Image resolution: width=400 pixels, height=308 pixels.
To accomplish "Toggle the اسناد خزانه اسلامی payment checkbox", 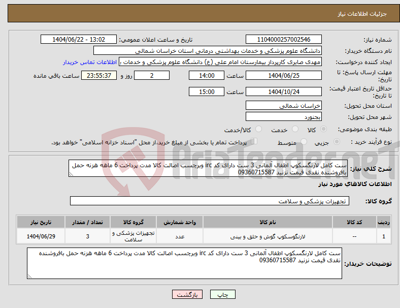I will [x=254, y=141].
